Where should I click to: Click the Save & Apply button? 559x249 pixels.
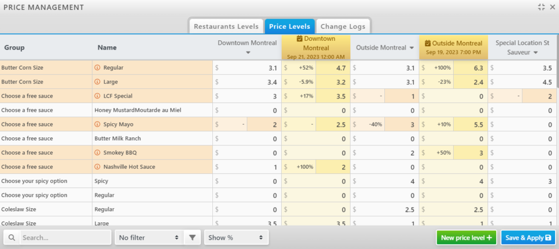point(527,238)
